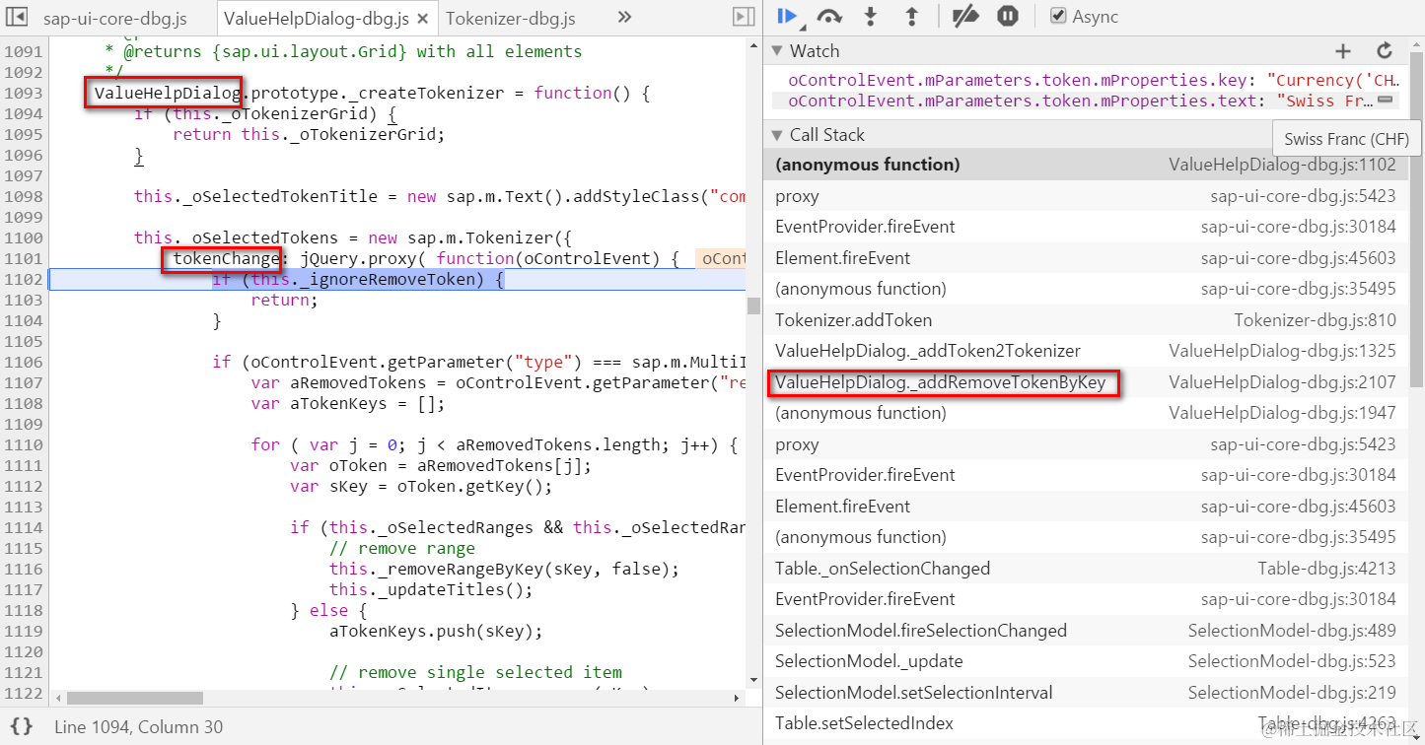Select Table._onSelectionChanged stack frame
This screenshot has height=745, width=1425.
coord(1086,569)
